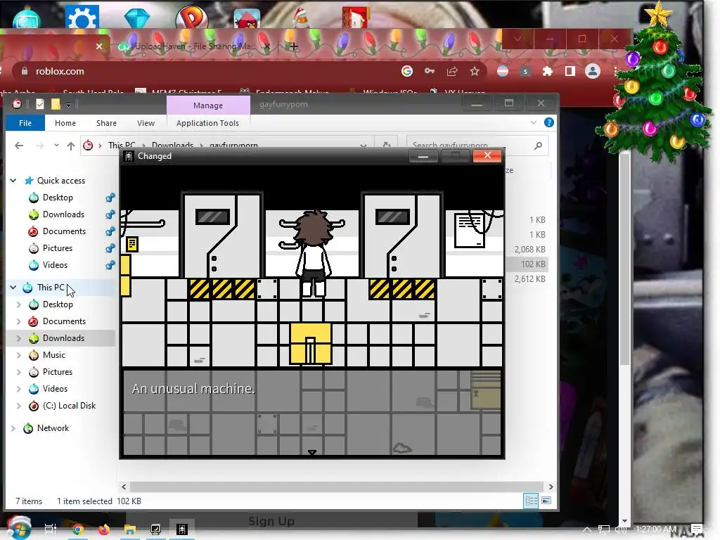Open the Chrome profile avatar
The height and width of the screenshot is (540, 720).
tap(593, 71)
